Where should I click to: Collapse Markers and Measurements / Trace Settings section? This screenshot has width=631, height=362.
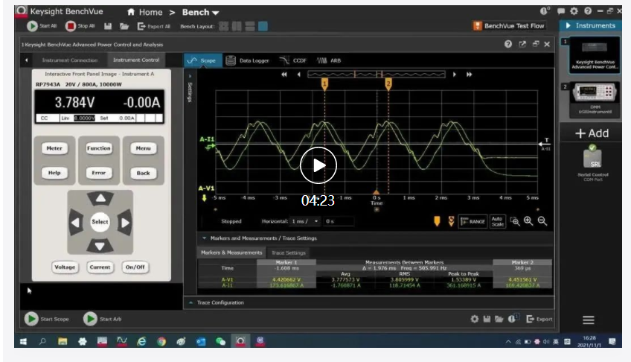pyautogui.click(x=204, y=238)
